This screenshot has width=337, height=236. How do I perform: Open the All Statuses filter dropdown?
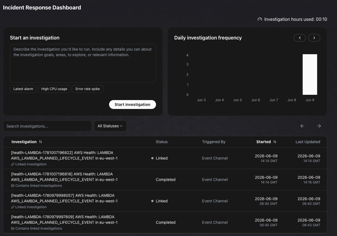point(110,126)
